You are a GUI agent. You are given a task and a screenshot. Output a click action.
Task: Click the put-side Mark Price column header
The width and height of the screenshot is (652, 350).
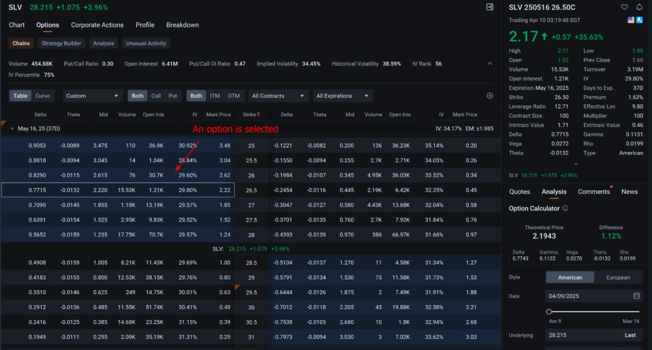(x=465, y=115)
